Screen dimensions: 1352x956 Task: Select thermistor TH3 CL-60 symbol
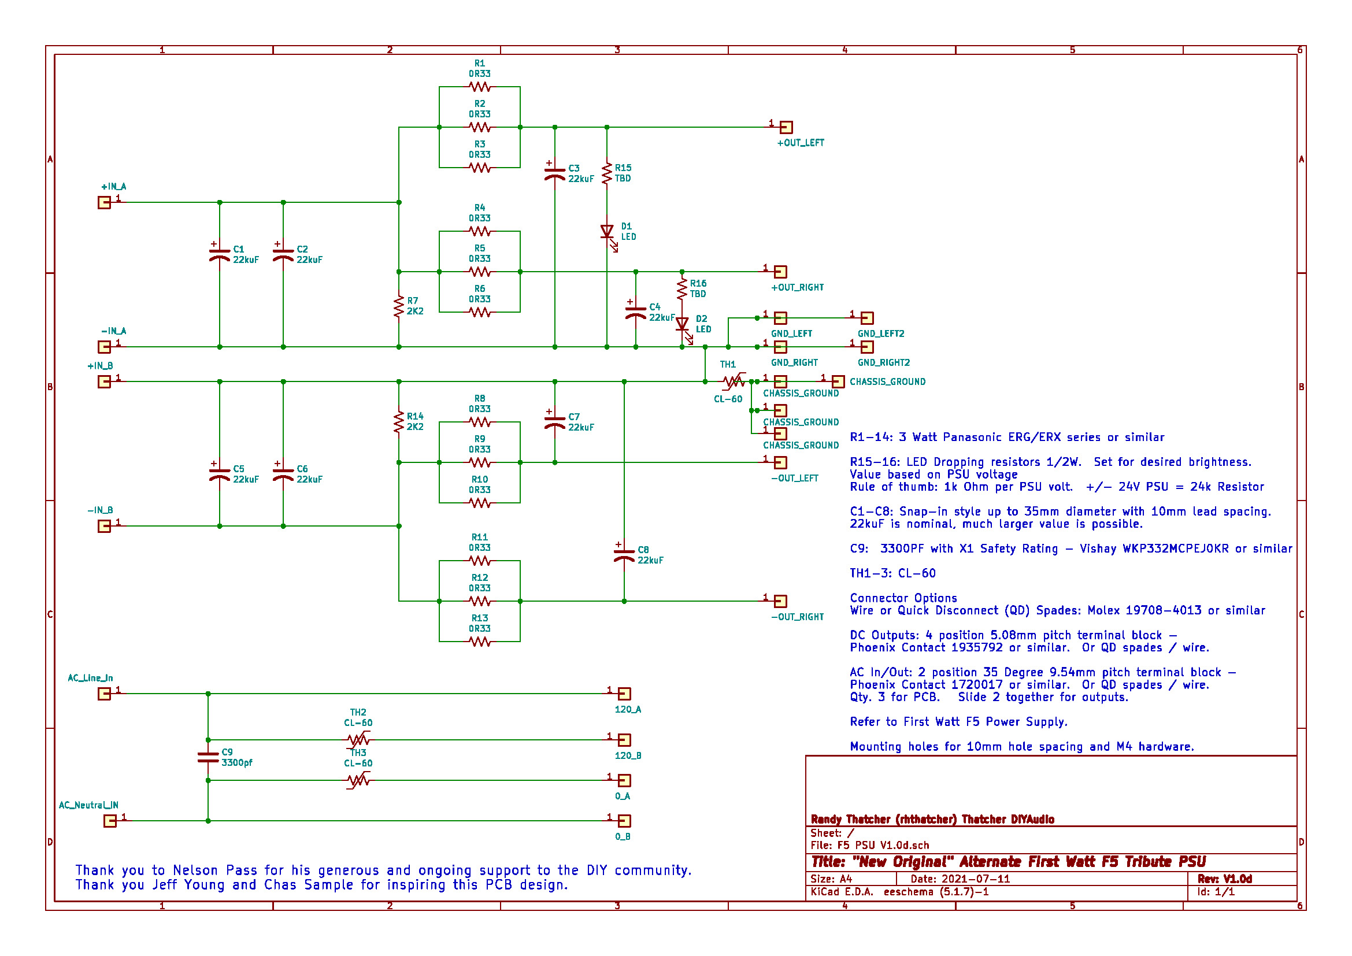(x=358, y=780)
